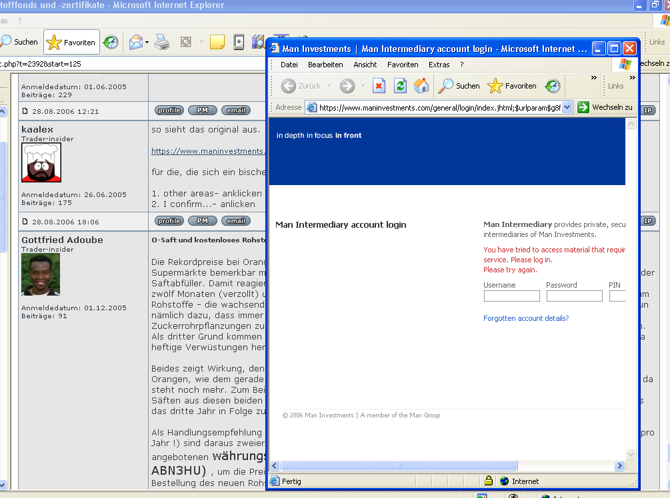Stop page loading with the red X icon
Viewport: 670px width, 498px height.
379,86
